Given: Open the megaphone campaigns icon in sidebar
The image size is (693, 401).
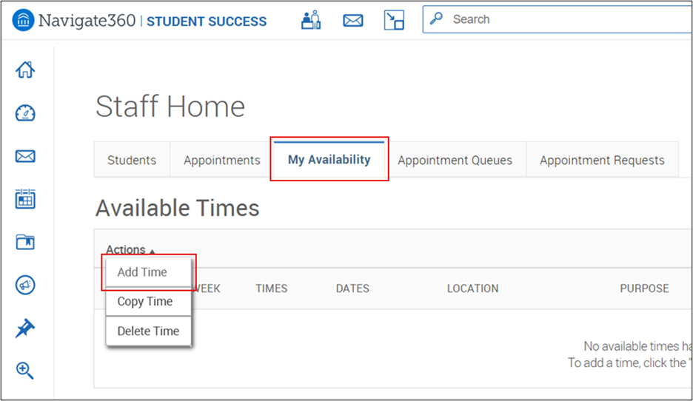Looking at the screenshot, I should click(x=25, y=285).
